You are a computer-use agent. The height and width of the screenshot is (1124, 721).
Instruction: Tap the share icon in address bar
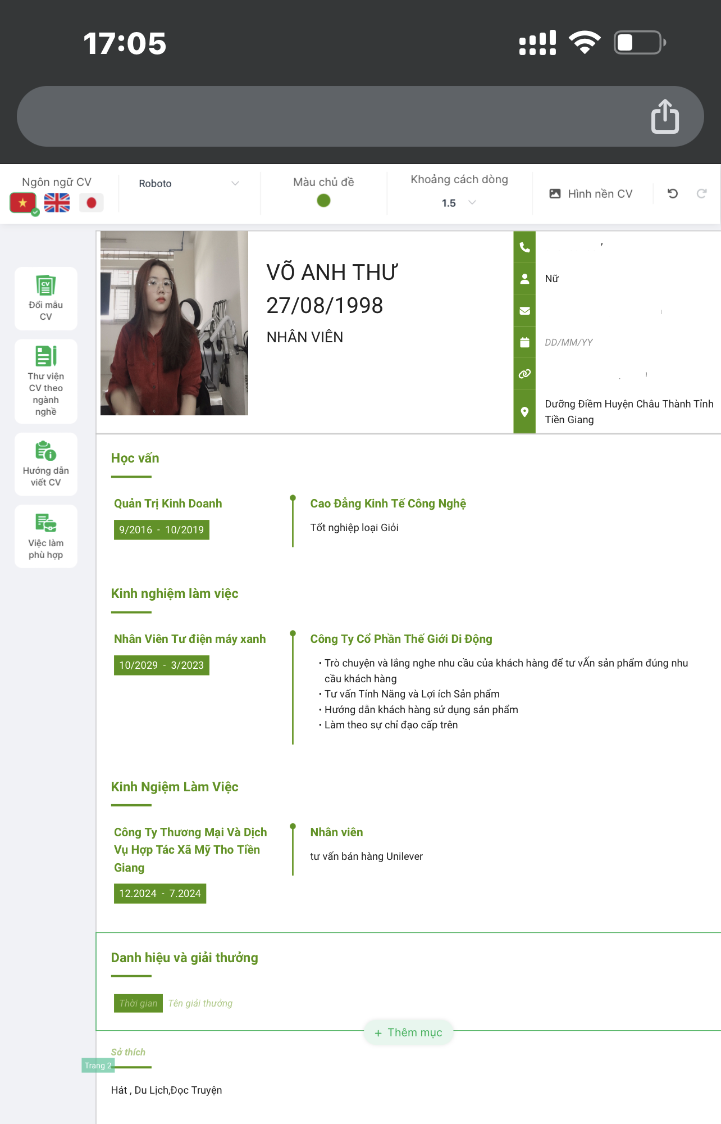point(665,116)
